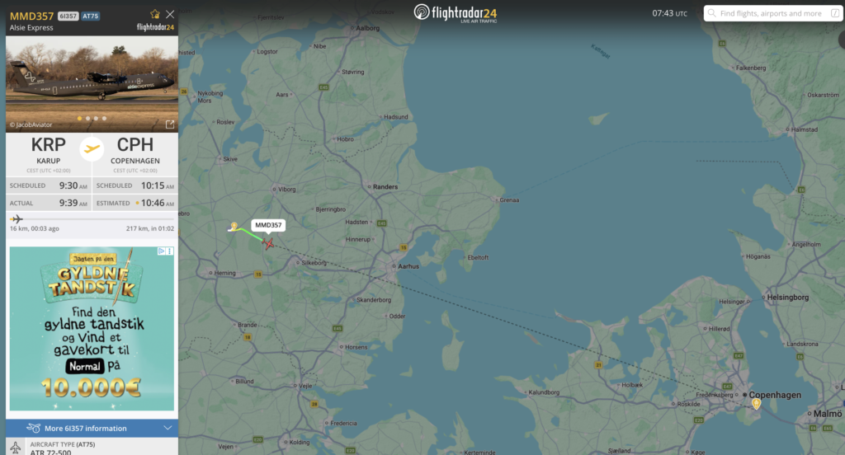Viewport: 845px width, 455px height.
Task: Click the red aircraft icon on the map
Action: (x=268, y=244)
